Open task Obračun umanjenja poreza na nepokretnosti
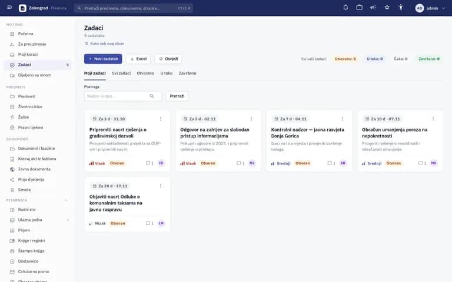Viewport: 452px width, 282px height. 395,133
